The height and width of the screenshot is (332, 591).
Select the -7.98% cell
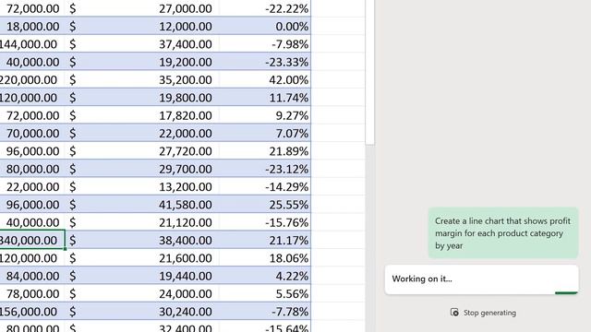(x=265, y=44)
